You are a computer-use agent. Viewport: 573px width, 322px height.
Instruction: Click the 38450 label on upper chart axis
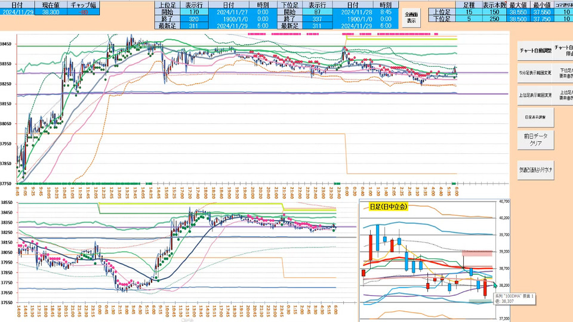point(6,44)
